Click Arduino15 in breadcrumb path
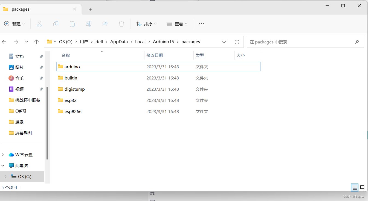The height and width of the screenshot is (201, 368). [x=163, y=42]
